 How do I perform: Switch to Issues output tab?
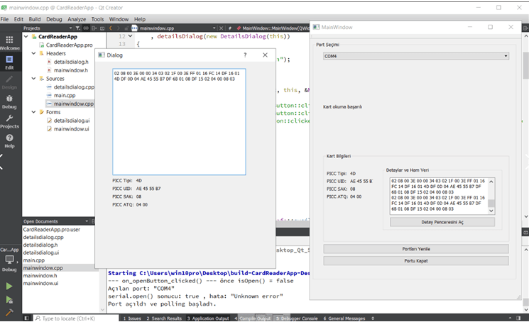pyautogui.click(x=132, y=318)
